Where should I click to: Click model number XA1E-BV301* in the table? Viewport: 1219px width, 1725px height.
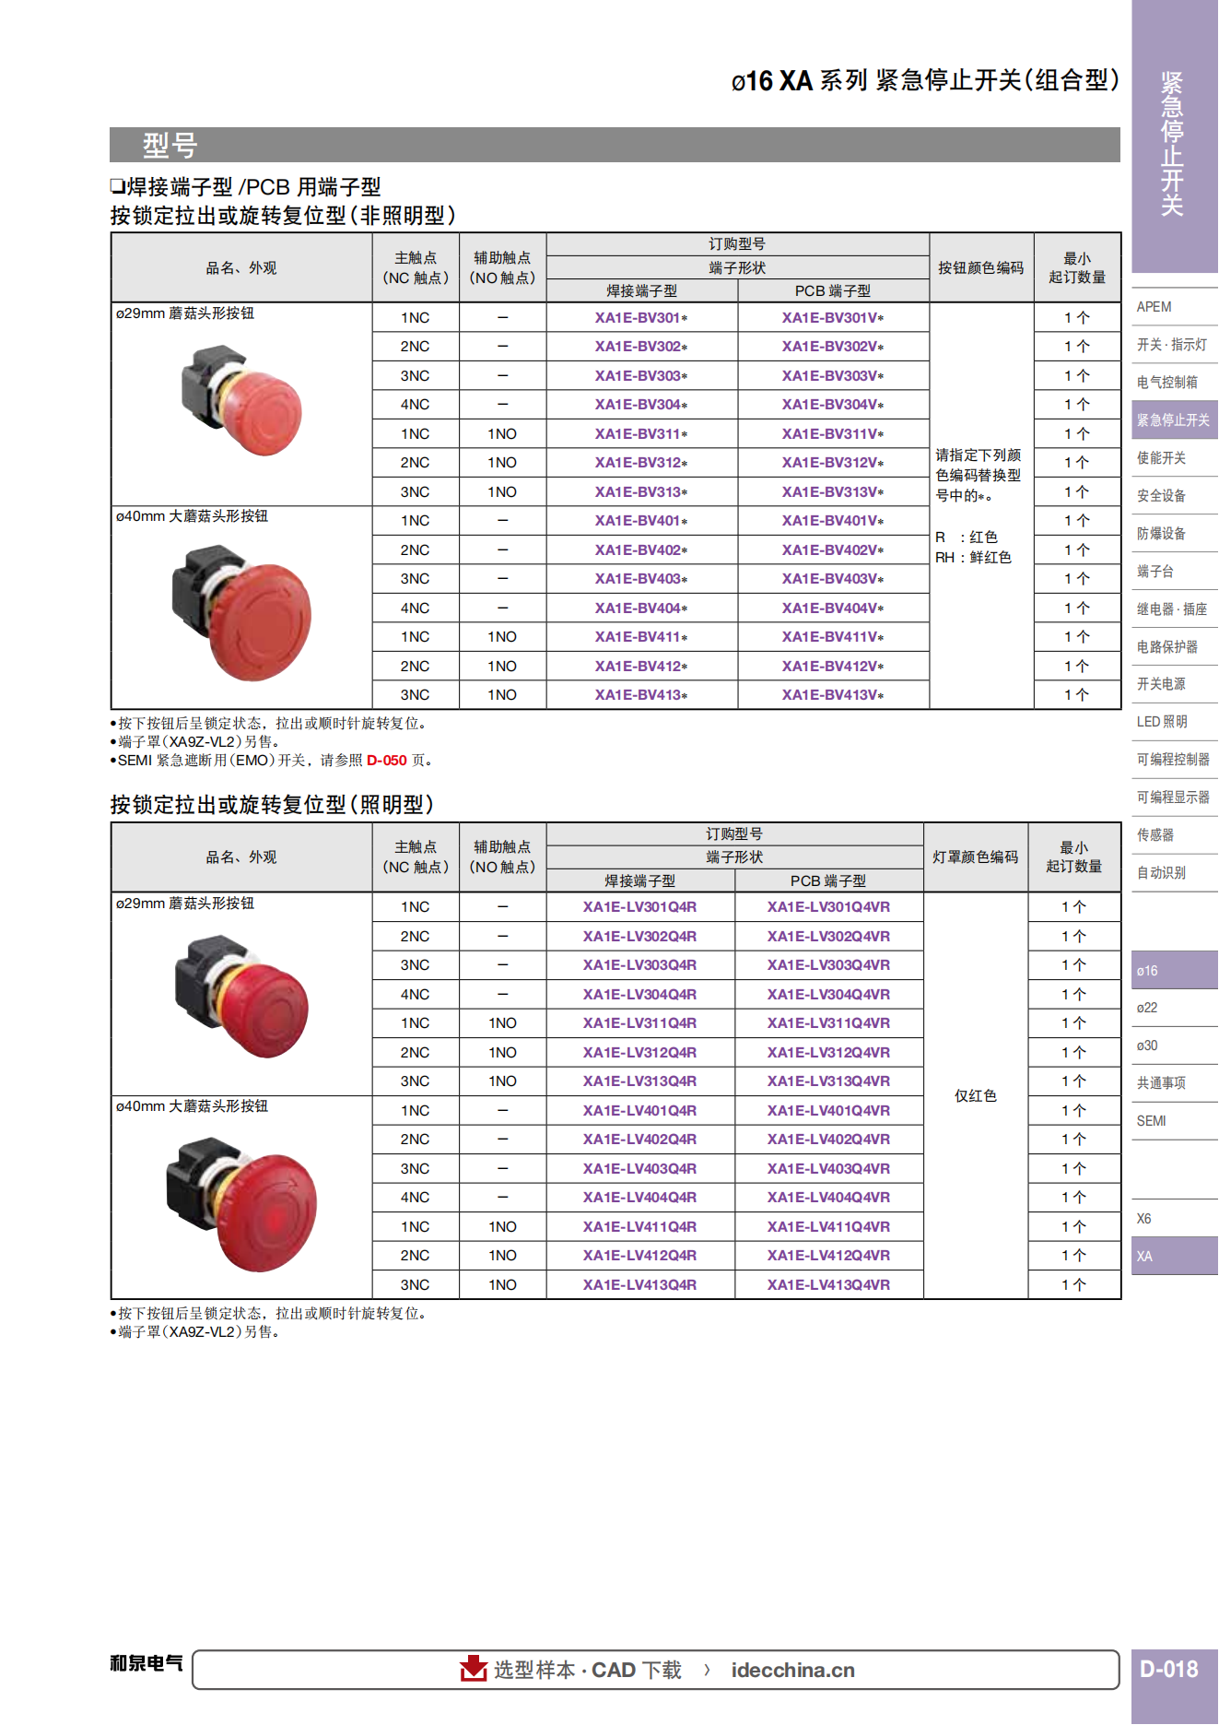pyautogui.click(x=641, y=318)
